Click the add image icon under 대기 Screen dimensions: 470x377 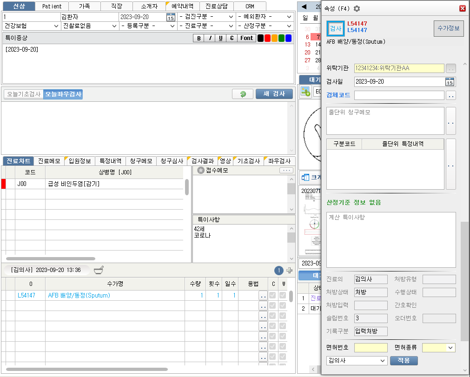coord(305,92)
